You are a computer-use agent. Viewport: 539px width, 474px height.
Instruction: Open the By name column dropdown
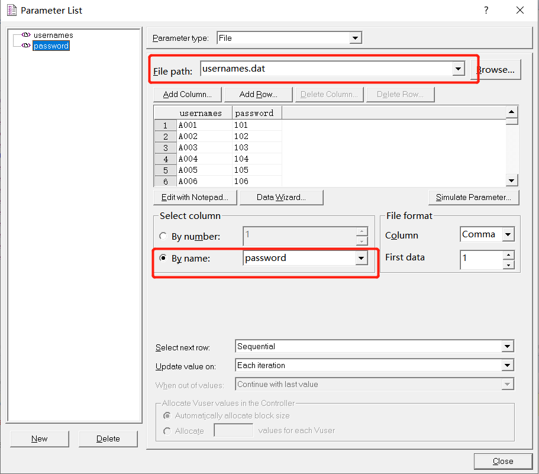[360, 259]
